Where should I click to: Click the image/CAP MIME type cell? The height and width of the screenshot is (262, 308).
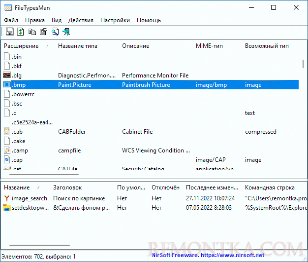[211, 160]
